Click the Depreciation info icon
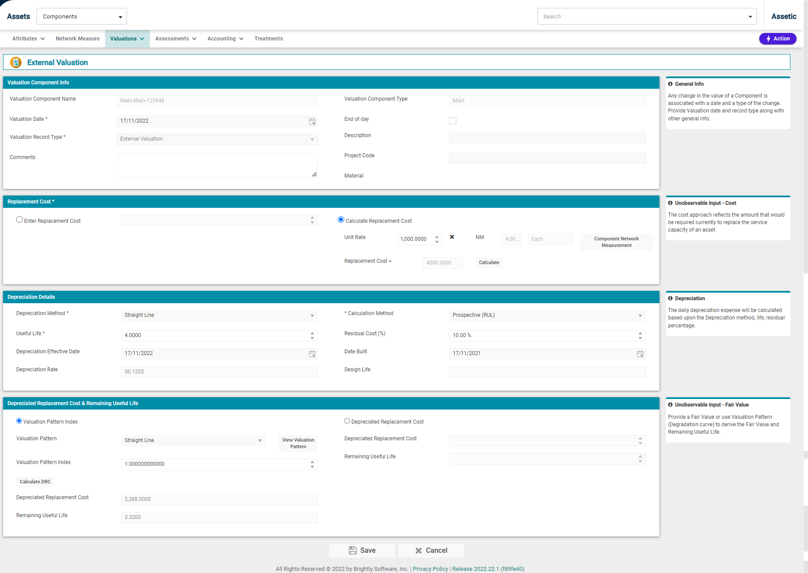The height and width of the screenshot is (573, 808). tap(670, 298)
